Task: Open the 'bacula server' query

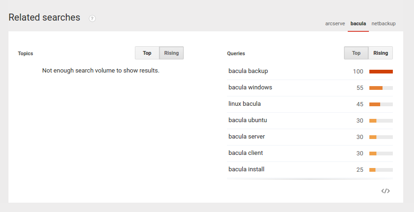Action: tap(247, 136)
